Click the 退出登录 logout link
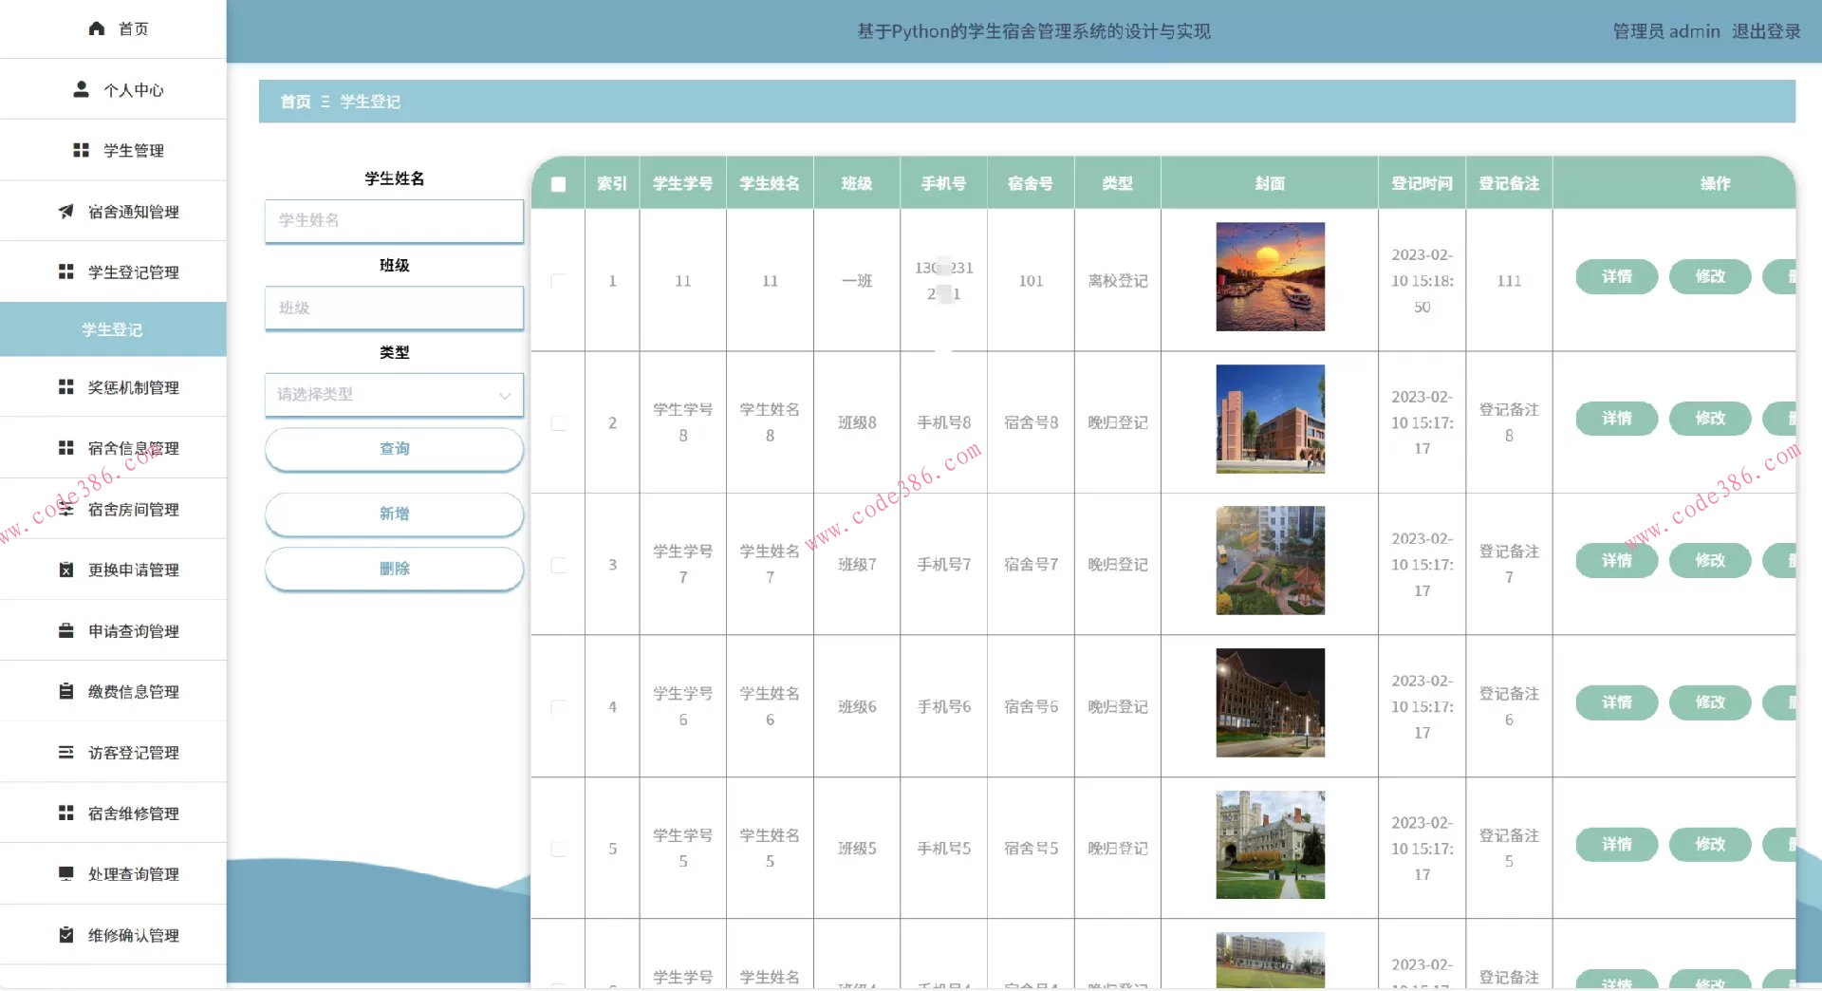Image resolution: width=1822 pixels, height=991 pixels. coord(1765,31)
